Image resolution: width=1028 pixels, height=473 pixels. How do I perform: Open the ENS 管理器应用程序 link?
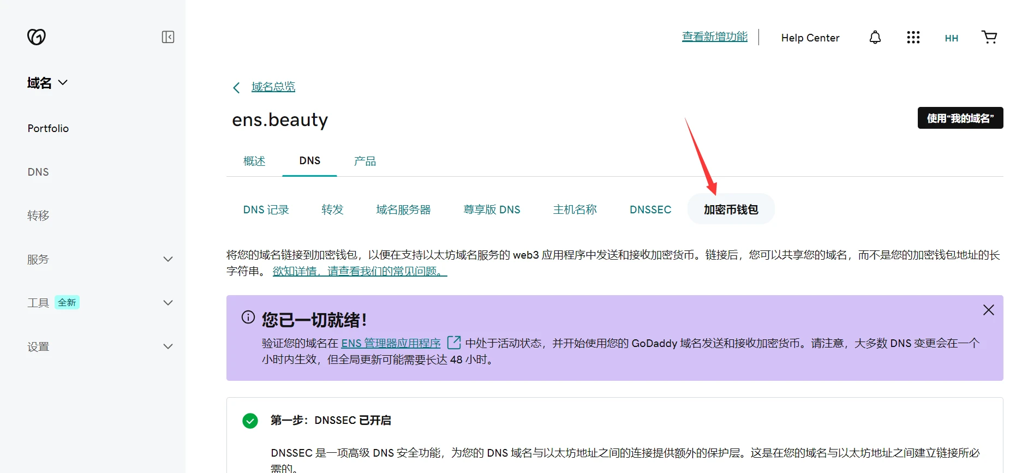pos(391,343)
